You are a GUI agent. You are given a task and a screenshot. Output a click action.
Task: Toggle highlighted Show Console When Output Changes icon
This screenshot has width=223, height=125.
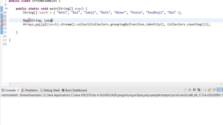tap(219, 90)
